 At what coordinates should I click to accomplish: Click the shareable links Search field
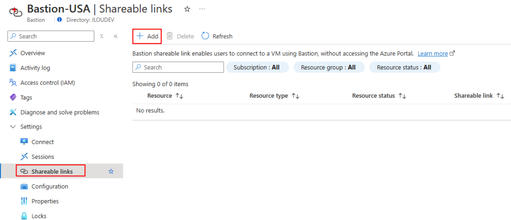[178, 67]
